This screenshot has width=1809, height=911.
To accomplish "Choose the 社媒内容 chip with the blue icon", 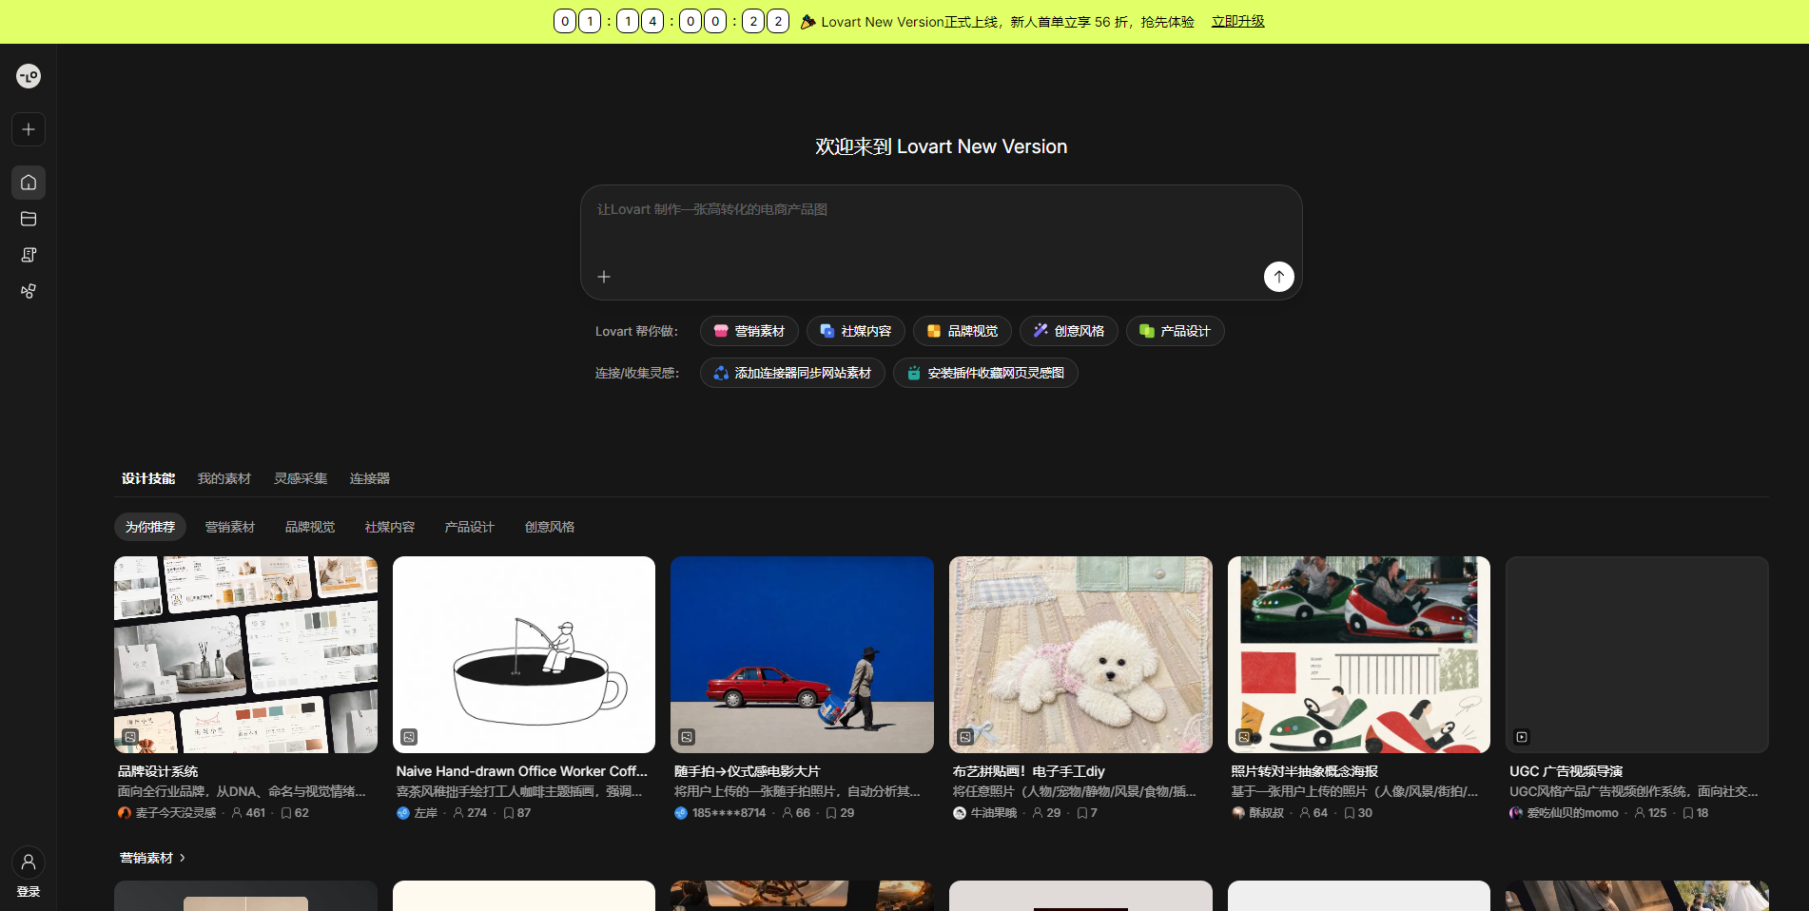I will (x=856, y=331).
